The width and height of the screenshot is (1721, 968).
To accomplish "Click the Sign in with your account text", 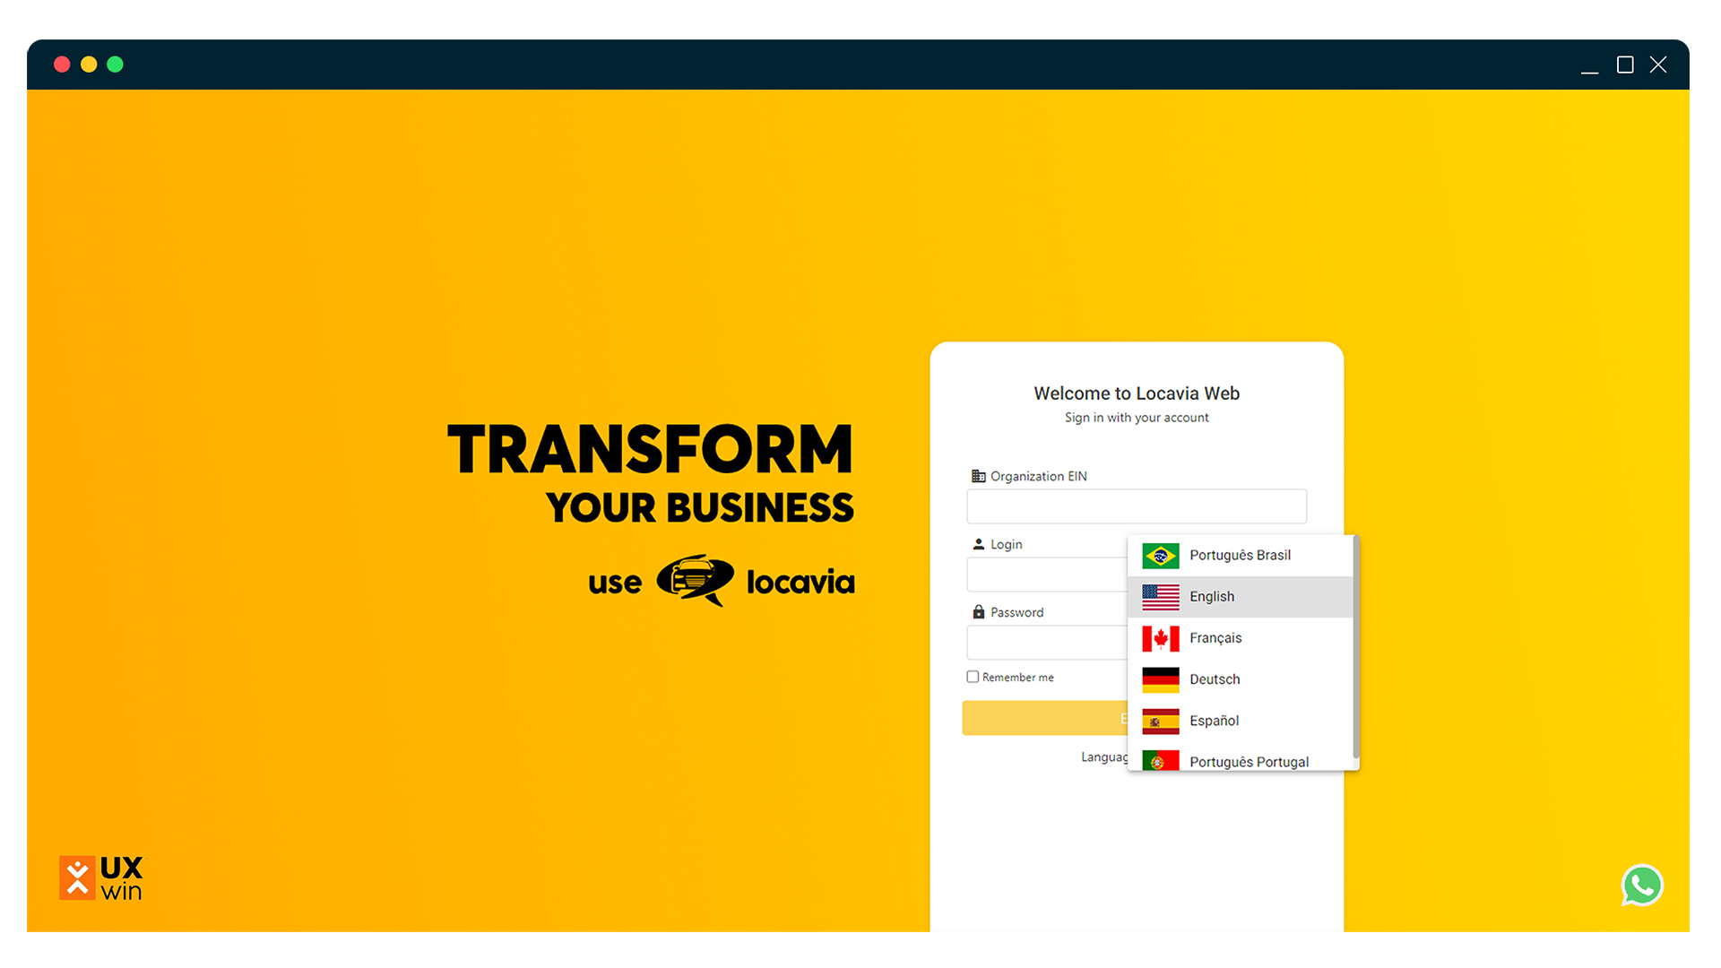I will click(1137, 418).
